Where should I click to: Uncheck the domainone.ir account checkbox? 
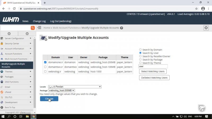[45, 62]
